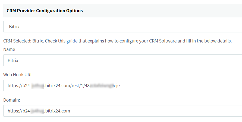Click the Domain label
Image resolution: width=242 pixels, height=122 pixels.
point(12,100)
